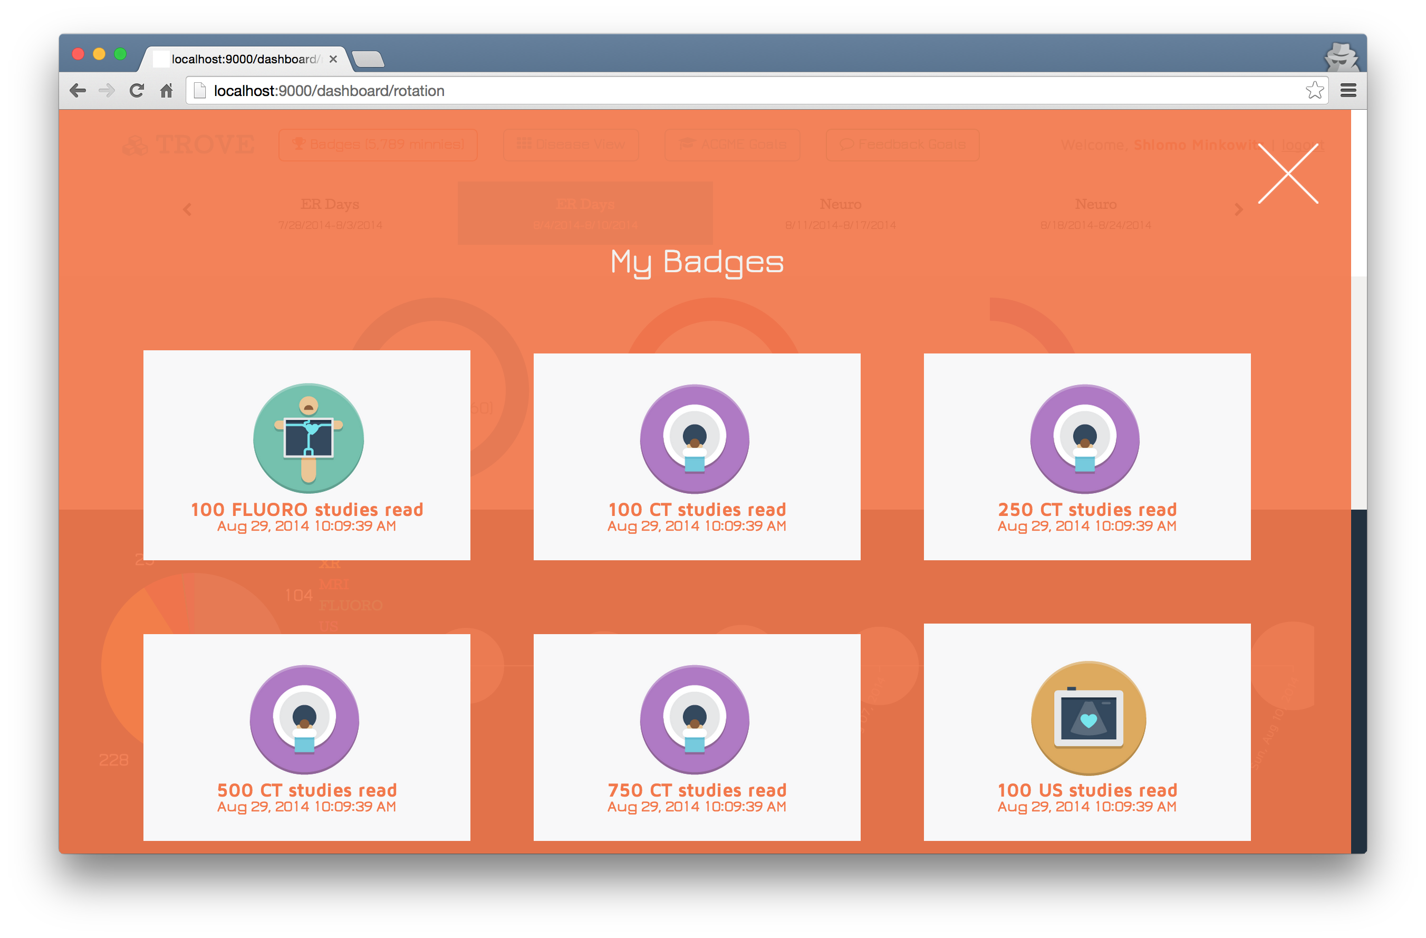Select the localhost:9000/dashboard browser tab
1426x938 pixels.
pyautogui.click(x=246, y=59)
